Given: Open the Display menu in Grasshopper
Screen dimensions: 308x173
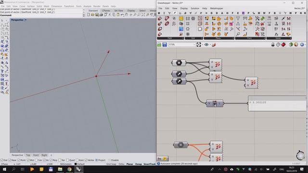Looking at the screenshot, I should point(184,9).
